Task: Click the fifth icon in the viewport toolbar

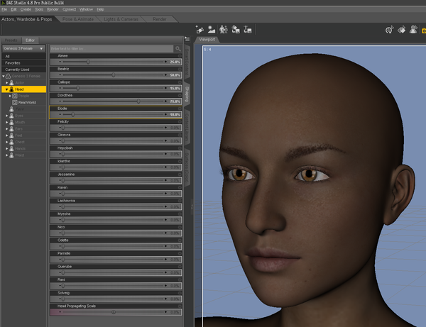Action: [x=247, y=30]
